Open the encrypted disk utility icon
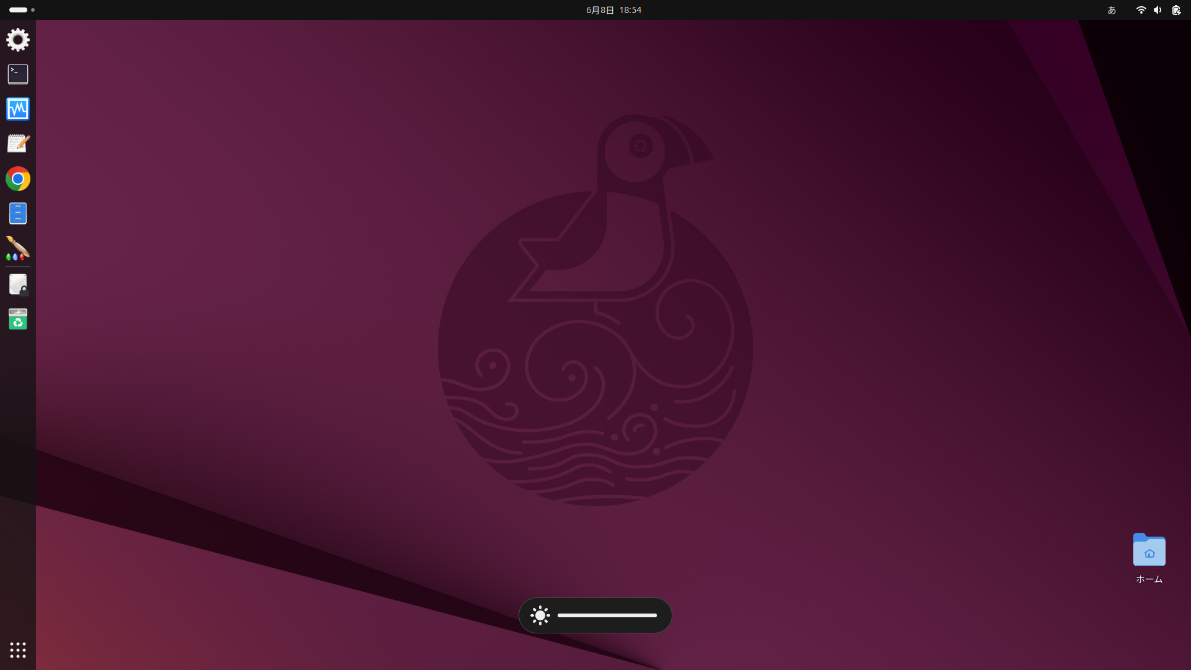Viewport: 1191px width, 670px height. tap(17, 284)
